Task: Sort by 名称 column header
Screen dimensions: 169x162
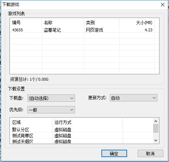Action: pyautogui.click(x=63, y=23)
